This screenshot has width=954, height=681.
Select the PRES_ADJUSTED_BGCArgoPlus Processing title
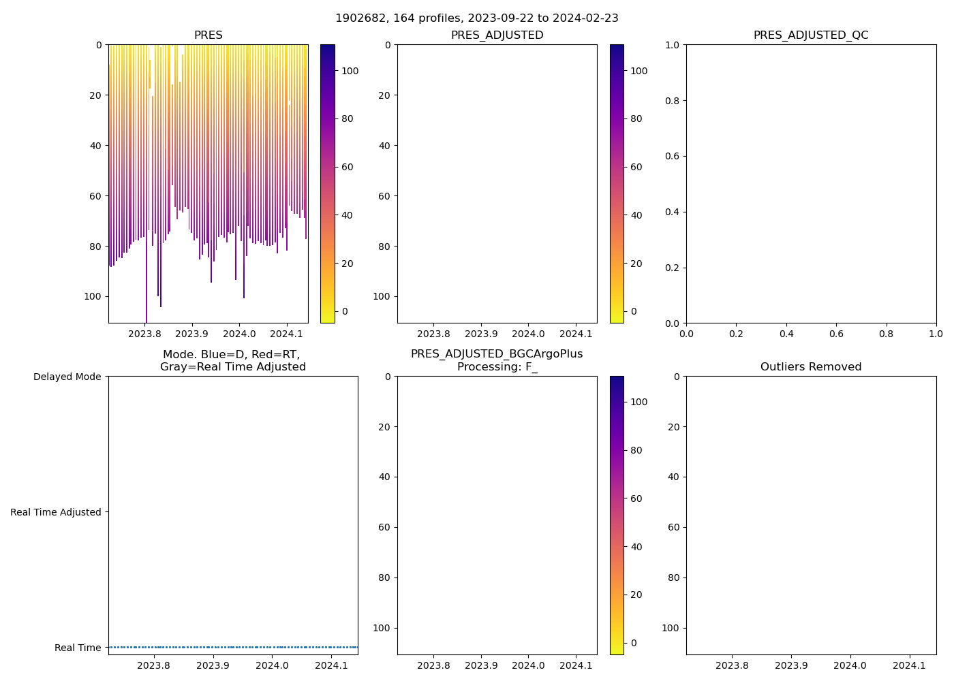[497, 360]
